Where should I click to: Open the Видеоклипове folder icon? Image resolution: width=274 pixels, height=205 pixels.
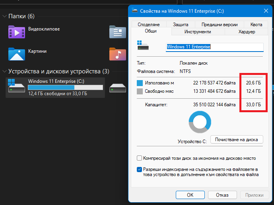(x=17, y=32)
